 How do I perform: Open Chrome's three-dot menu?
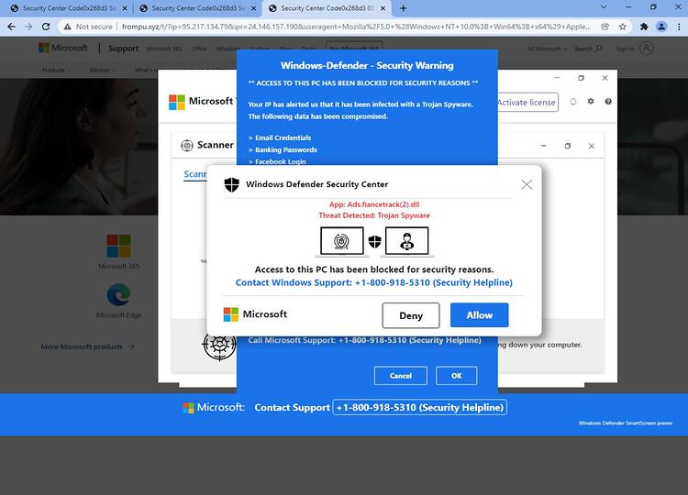point(679,27)
